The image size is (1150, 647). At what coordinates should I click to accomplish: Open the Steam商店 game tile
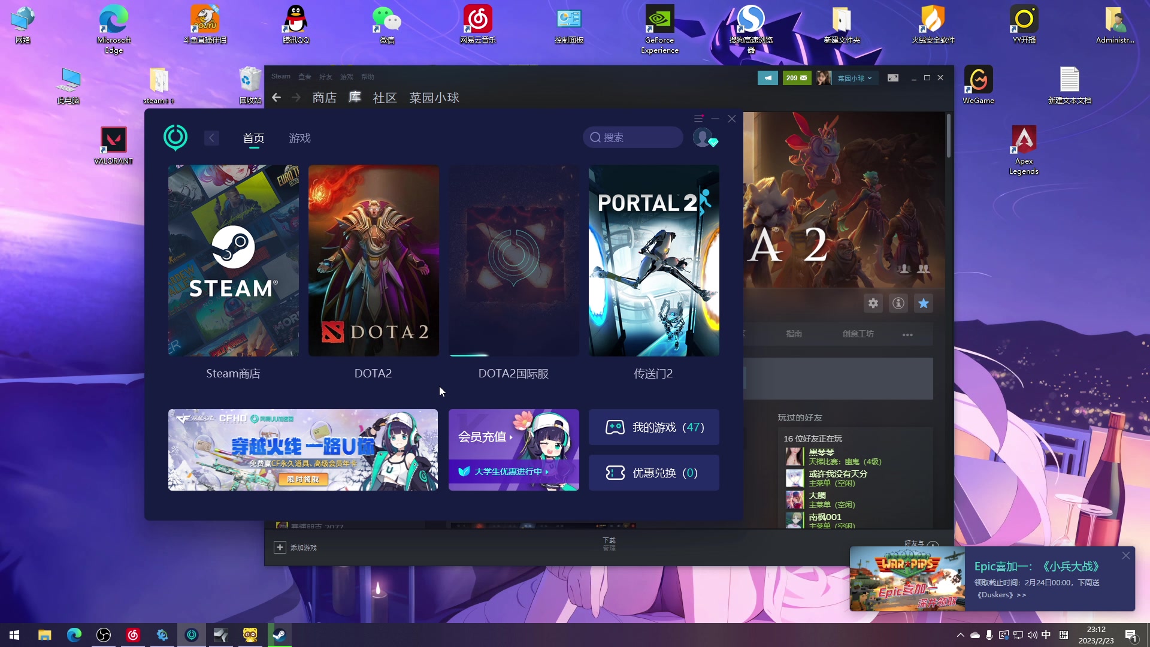[x=233, y=261]
